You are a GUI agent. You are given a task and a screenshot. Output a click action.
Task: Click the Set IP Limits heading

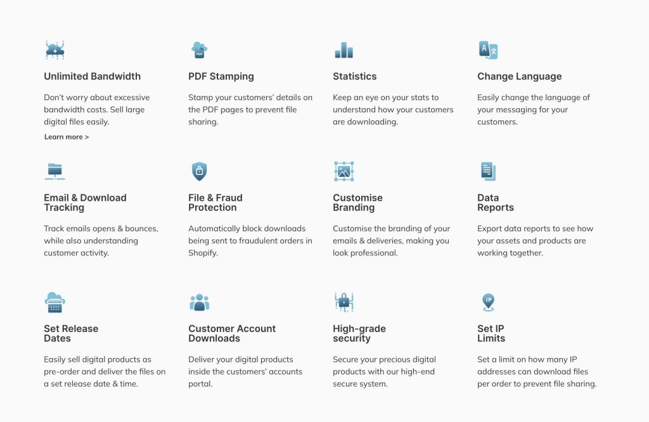click(x=491, y=333)
